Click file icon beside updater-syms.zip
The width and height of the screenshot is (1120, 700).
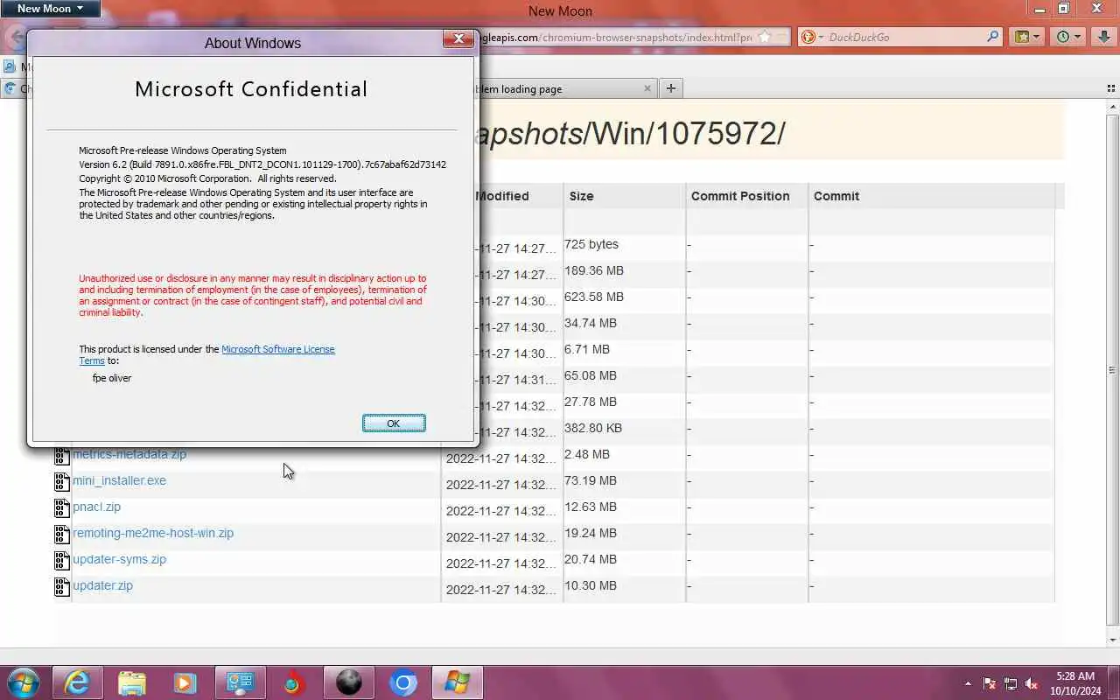(x=62, y=561)
